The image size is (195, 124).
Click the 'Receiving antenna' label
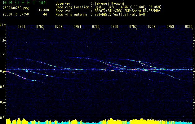[71, 15]
